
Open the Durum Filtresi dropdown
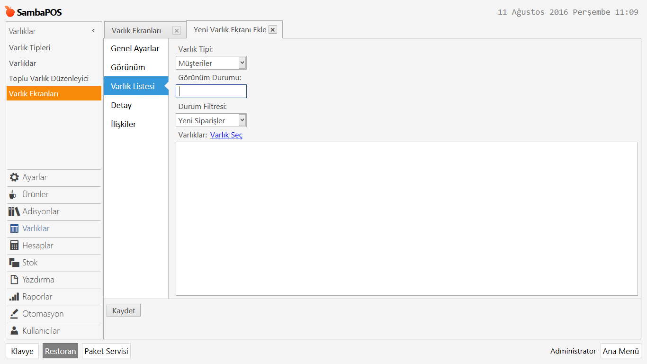pyautogui.click(x=242, y=120)
